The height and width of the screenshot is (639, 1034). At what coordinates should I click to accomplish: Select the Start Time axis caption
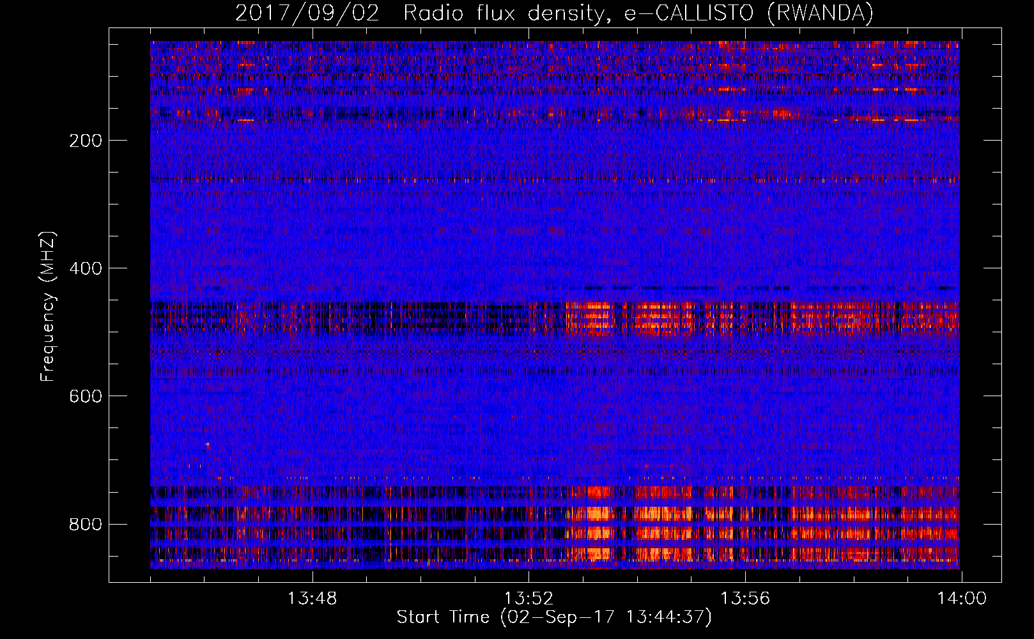[554, 617]
